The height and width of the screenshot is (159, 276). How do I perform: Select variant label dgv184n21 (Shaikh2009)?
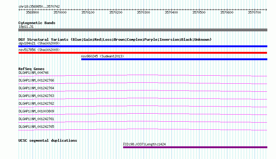(39, 43)
